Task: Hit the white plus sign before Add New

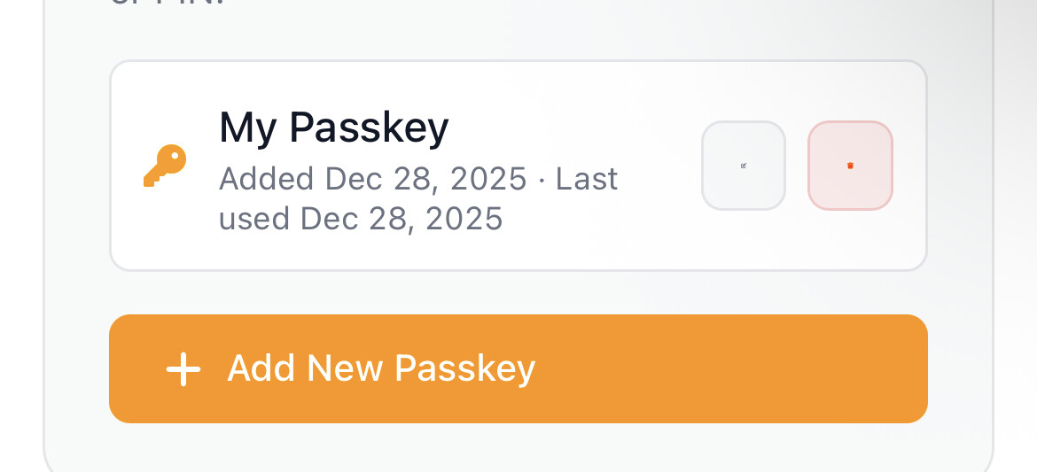Action: click(183, 369)
